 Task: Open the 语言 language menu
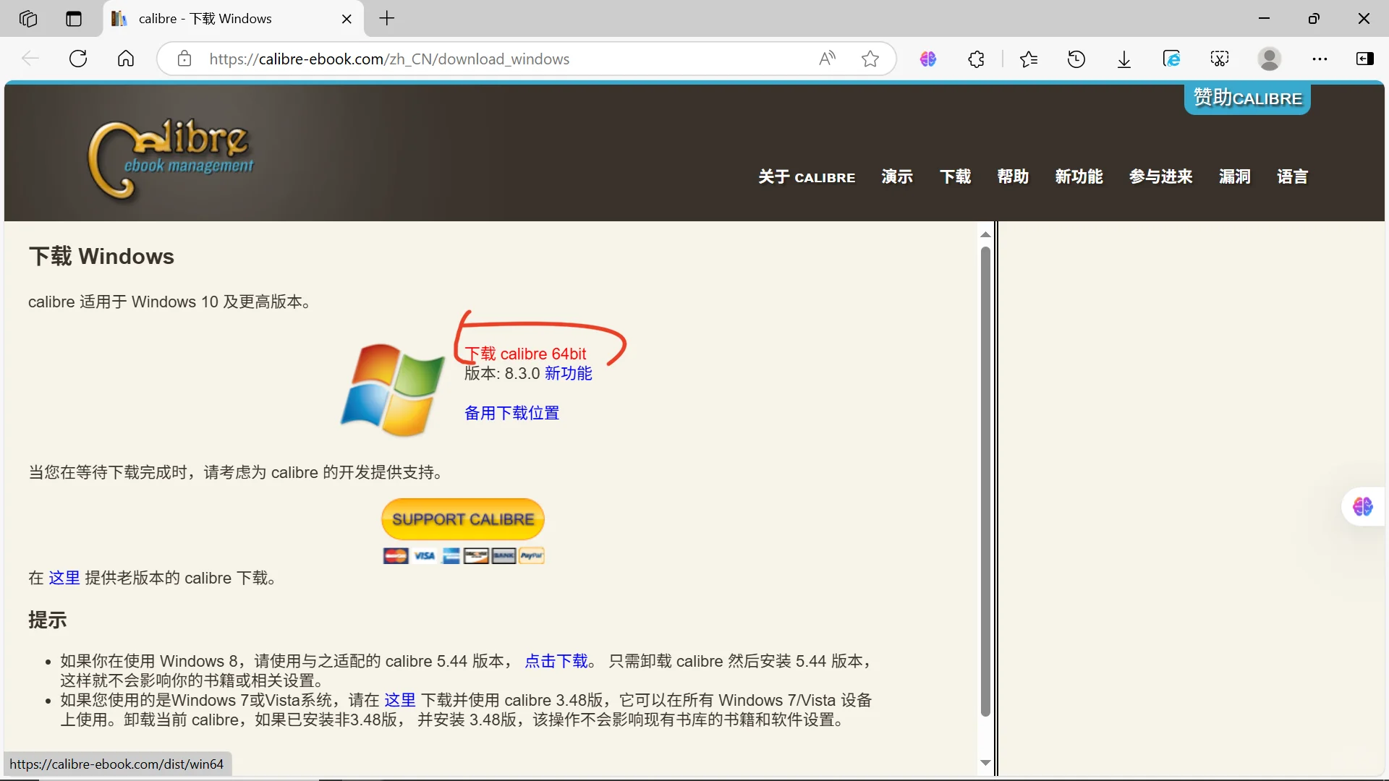click(1292, 176)
